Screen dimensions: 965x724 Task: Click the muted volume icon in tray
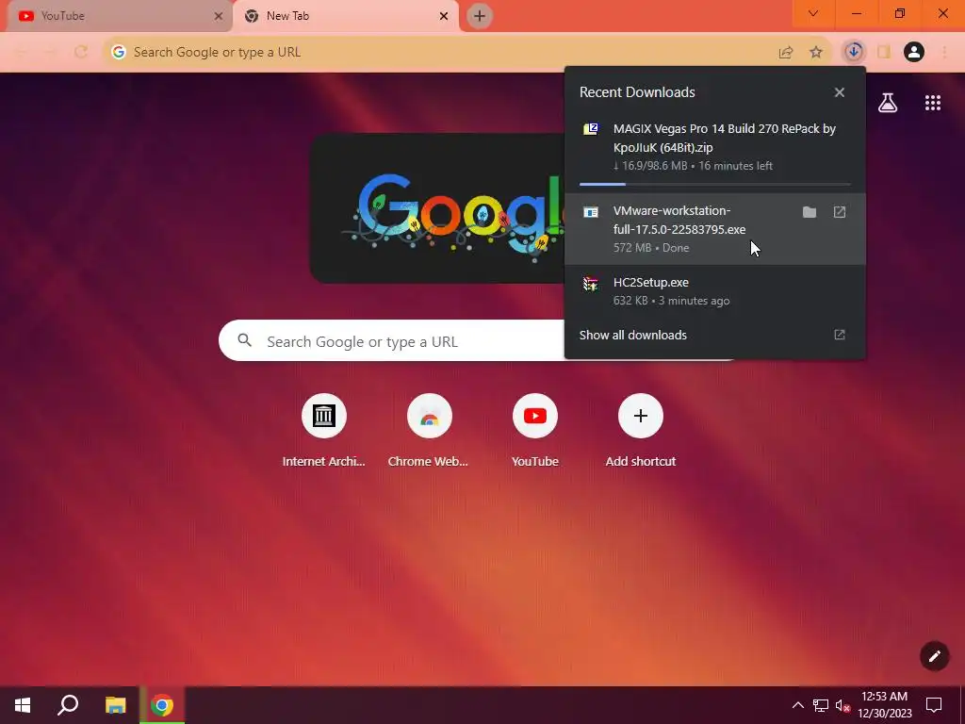coord(842,705)
